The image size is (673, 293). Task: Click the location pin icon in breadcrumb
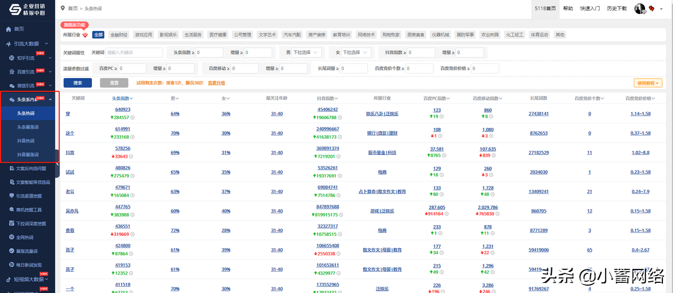coord(62,8)
